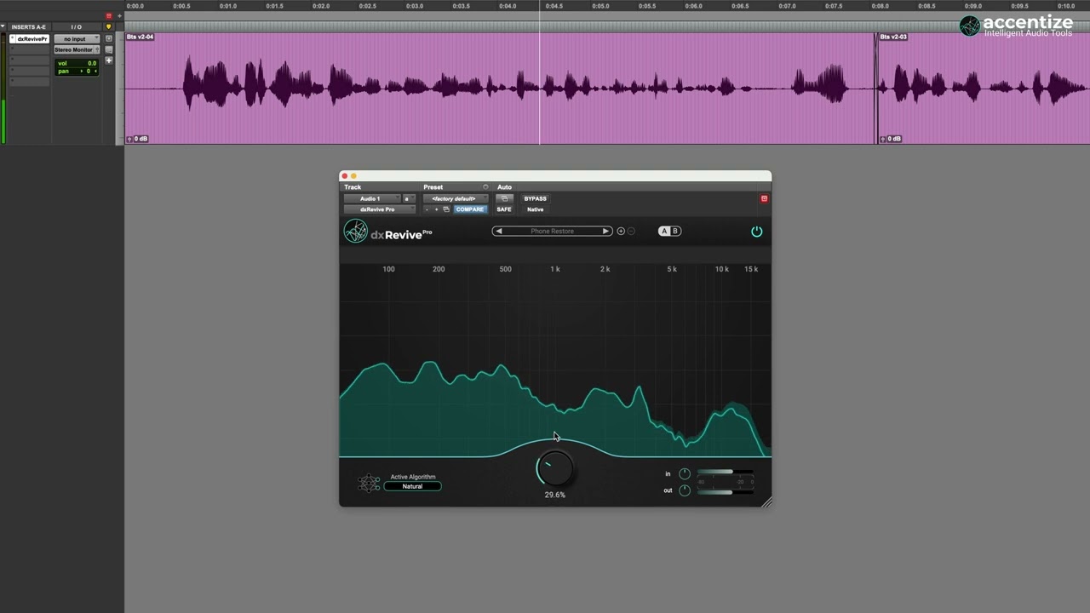The image size is (1090, 613).
Task: Click the timeline ruler at 0:08.0
Action: 881,6
